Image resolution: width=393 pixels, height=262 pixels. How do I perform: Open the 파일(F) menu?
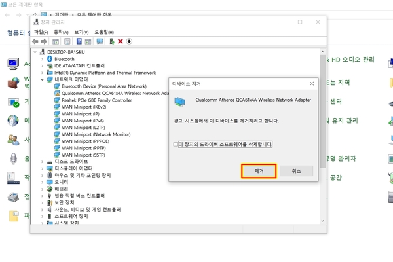[41, 32]
